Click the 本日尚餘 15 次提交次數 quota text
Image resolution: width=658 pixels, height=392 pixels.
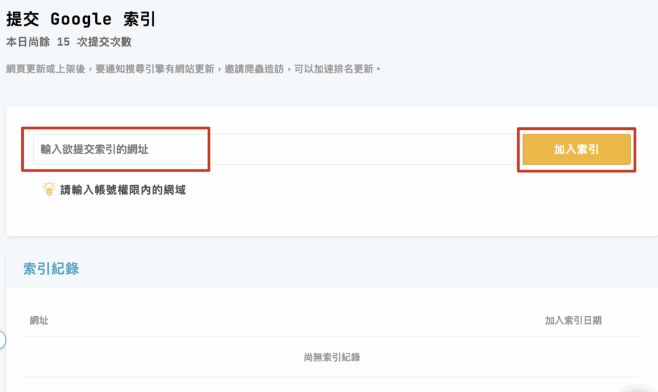pos(69,42)
